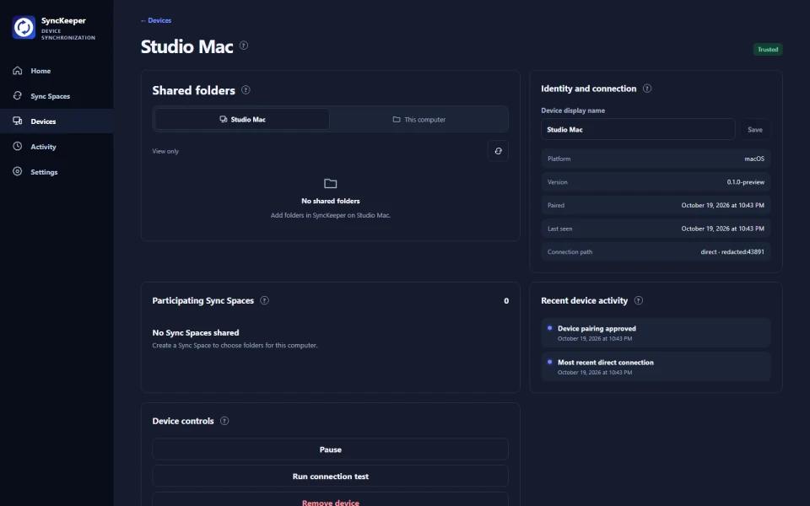The width and height of the screenshot is (810, 506).
Task: Click the Studio Mac page title
Action: [187, 46]
